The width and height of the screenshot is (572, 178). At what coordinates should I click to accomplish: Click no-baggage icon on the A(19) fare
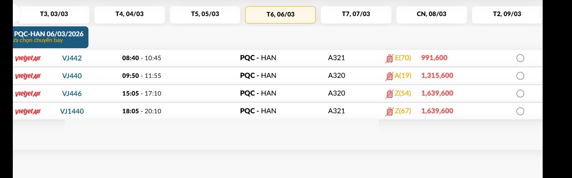tap(389, 76)
